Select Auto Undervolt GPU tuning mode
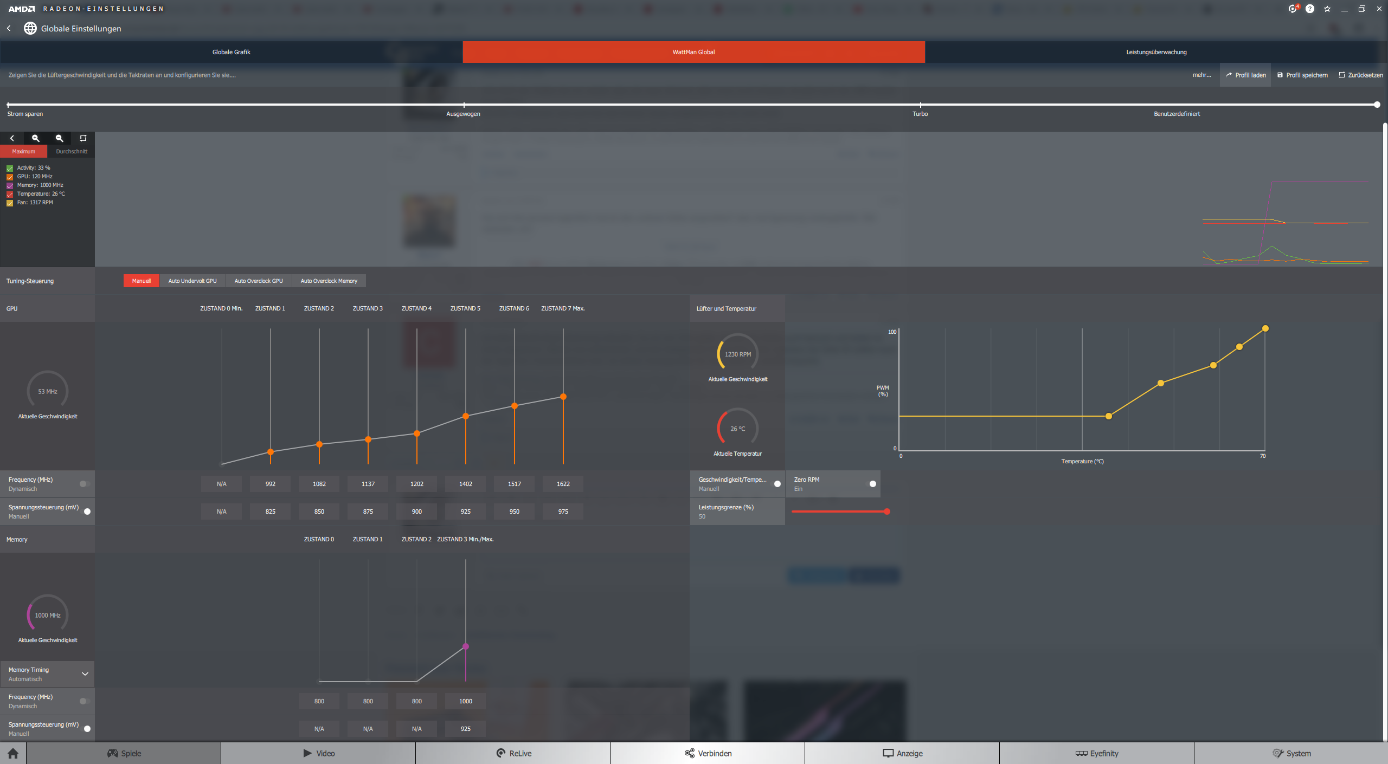Viewport: 1388px width, 764px height. coord(192,281)
